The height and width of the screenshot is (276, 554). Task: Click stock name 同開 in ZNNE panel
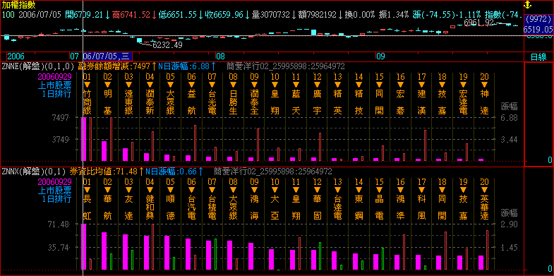(x=380, y=102)
